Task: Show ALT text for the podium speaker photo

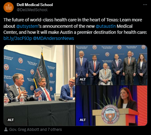Action: pos(83,120)
